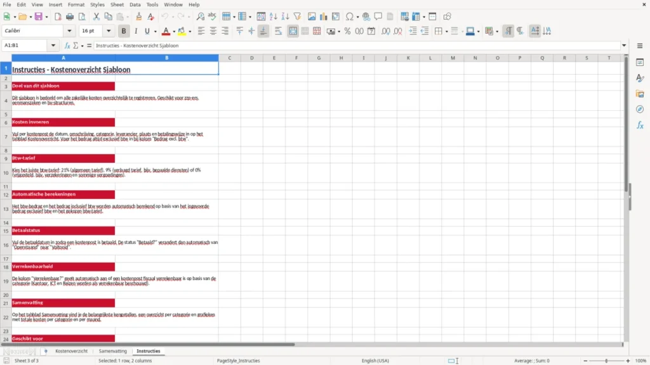Add a decimal place
Image resolution: width=650 pixels, height=365 pixels.
(385, 31)
